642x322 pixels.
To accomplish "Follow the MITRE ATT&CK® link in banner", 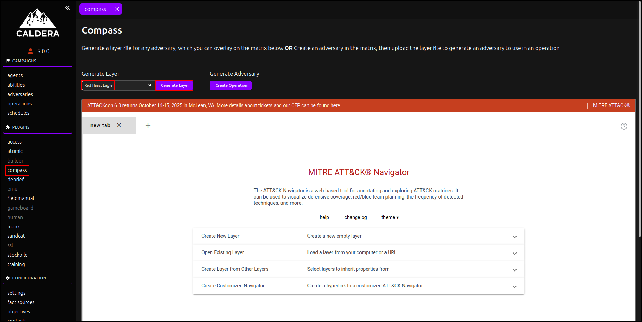I will 611,105.
